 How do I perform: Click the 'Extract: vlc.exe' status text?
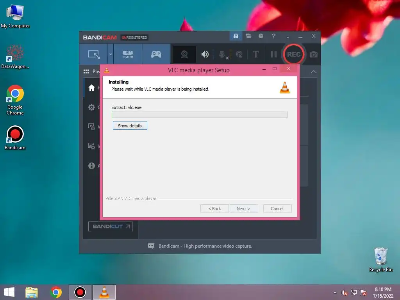(x=126, y=107)
